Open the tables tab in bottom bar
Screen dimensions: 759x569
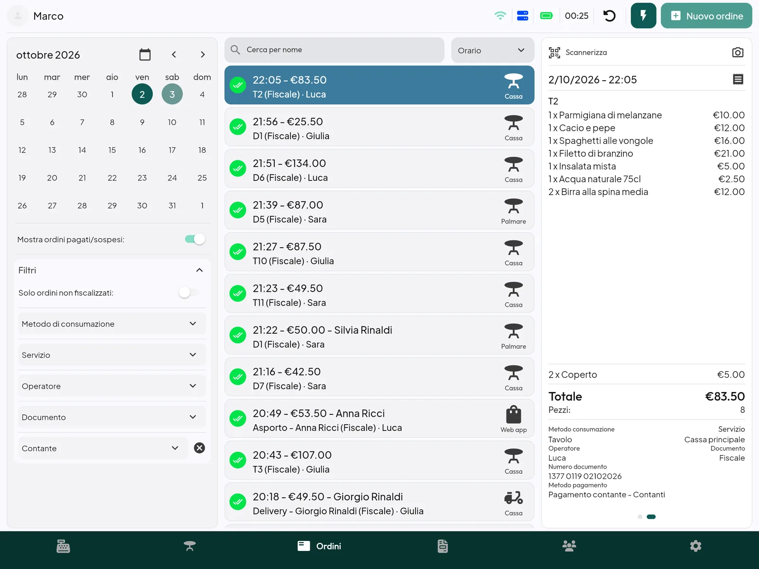(190, 546)
